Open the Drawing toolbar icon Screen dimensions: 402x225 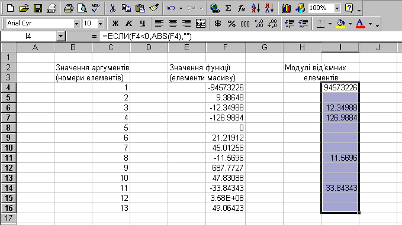click(x=300, y=8)
